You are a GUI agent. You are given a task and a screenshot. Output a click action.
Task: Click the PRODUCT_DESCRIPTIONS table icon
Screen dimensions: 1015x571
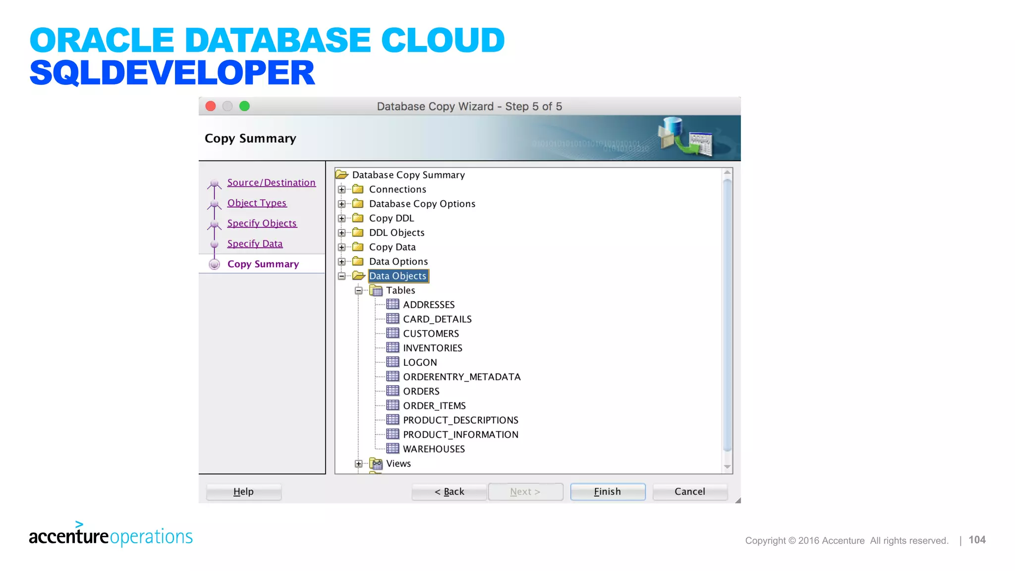coord(393,419)
